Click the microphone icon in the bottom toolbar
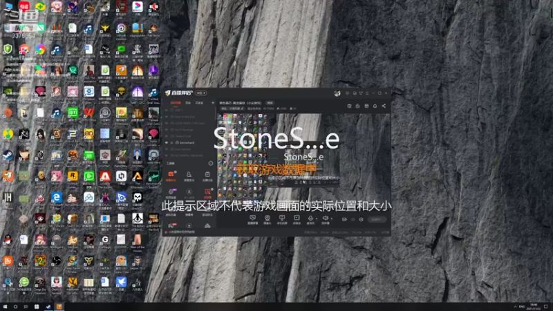The height and width of the screenshot is (311, 553). coord(310,218)
